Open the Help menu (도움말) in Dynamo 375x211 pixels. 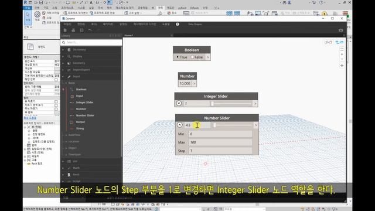pos(166,24)
